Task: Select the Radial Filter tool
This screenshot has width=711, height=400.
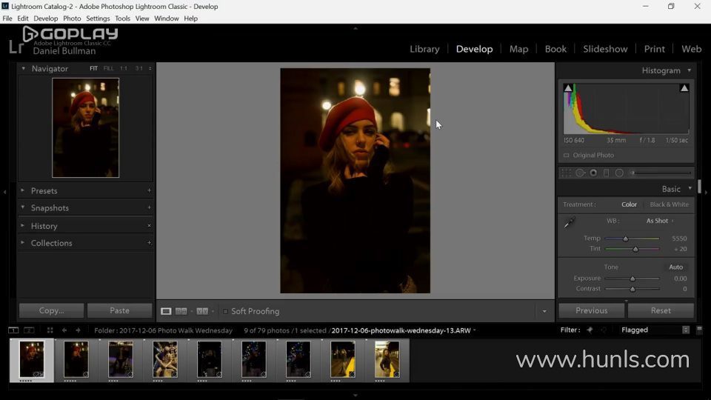Action: coord(619,173)
